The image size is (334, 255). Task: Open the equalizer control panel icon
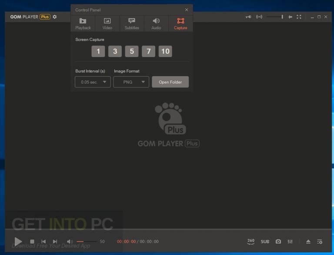tap(290, 242)
